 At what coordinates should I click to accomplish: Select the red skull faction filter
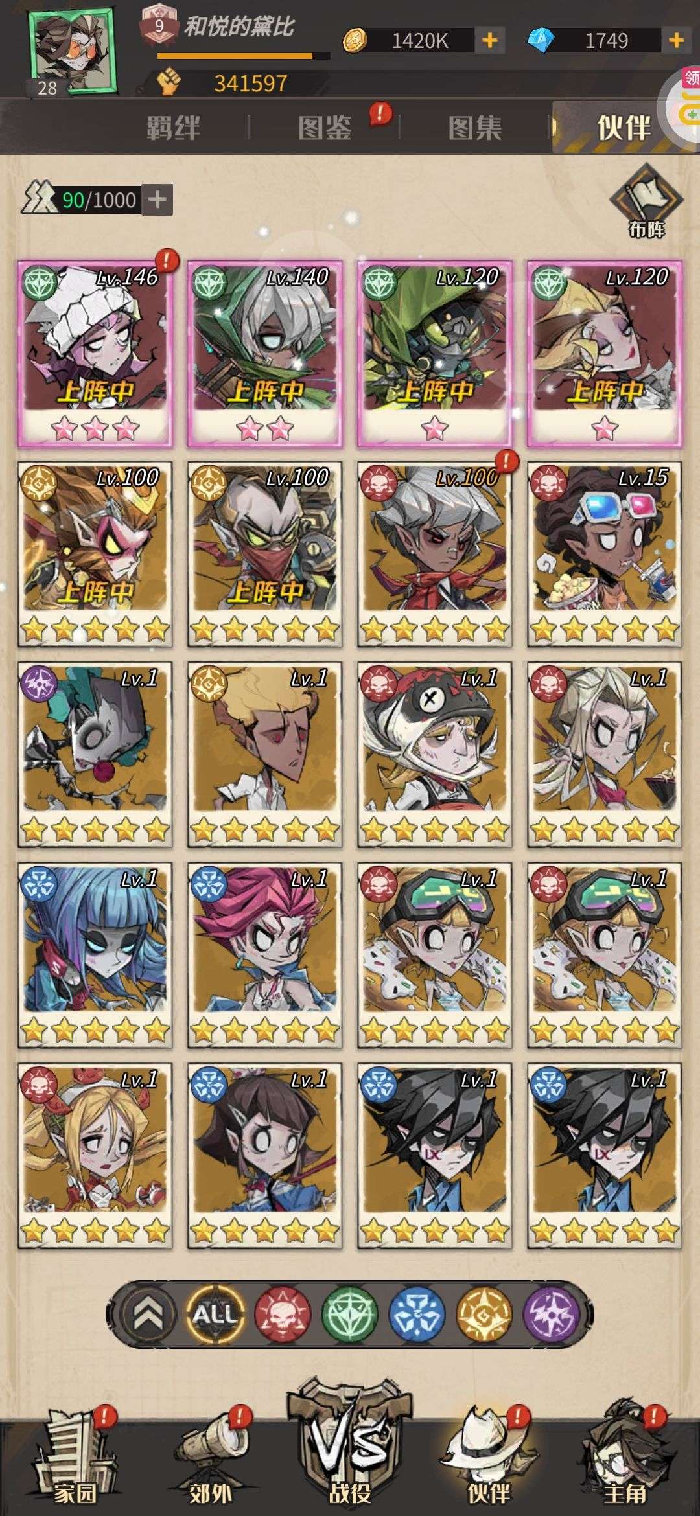(x=283, y=1315)
